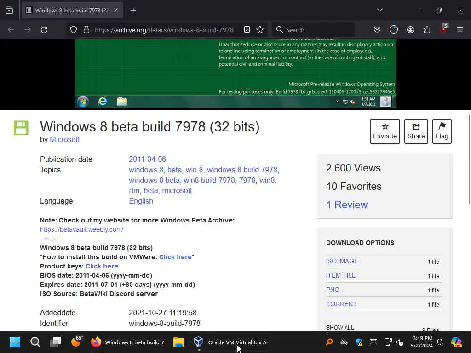Click the page vertical scrollbar
Image resolution: width=471 pixels, height=353 pixels.
click(469, 159)
